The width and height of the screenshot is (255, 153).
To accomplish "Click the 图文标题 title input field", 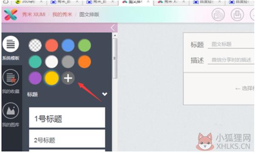I will point(231,44).
